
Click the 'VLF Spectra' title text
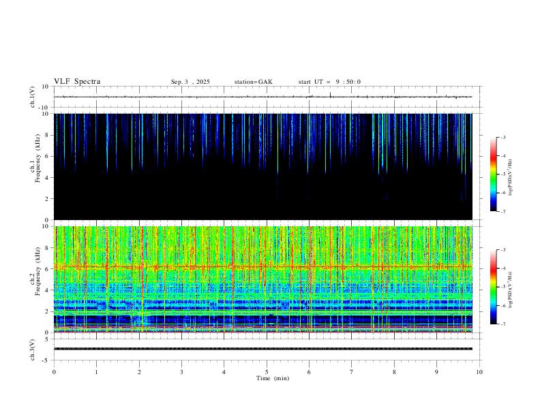[77, 82]
